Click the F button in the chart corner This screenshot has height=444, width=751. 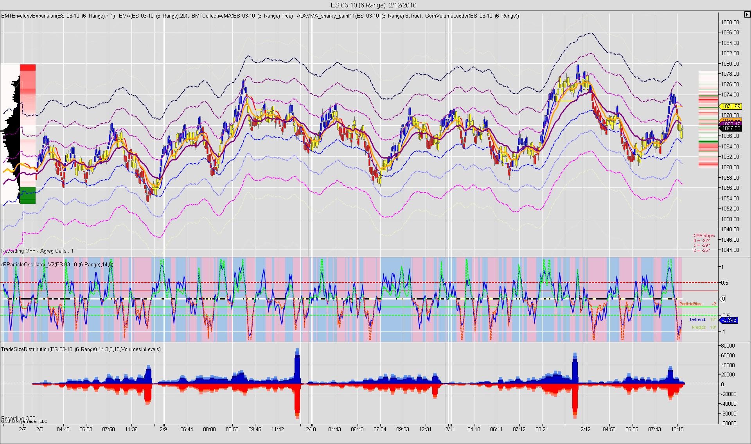pos(747,14)
